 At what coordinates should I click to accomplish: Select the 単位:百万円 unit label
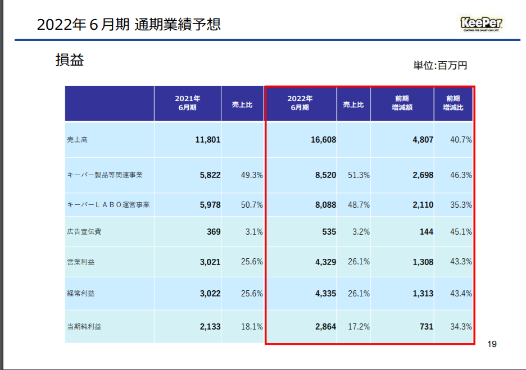coord(440,65)
